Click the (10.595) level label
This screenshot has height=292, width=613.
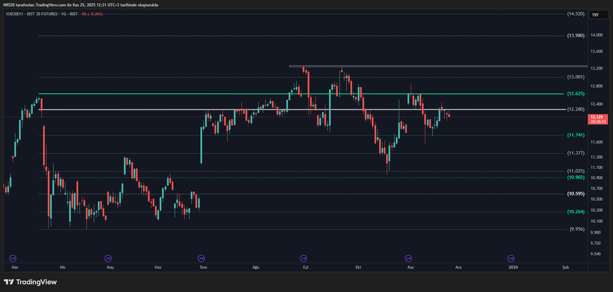[x=576, y=194]
